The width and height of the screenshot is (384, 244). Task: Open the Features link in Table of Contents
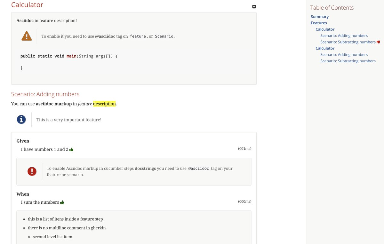(319, 23)
